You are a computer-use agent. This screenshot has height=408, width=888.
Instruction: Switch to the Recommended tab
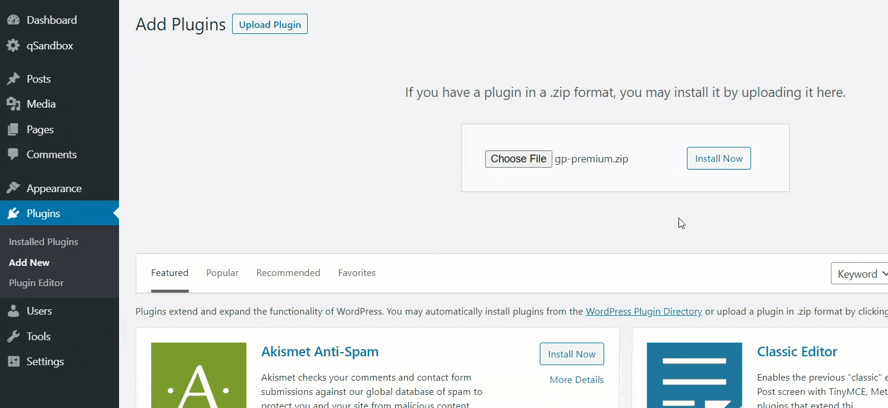(288, 273)
